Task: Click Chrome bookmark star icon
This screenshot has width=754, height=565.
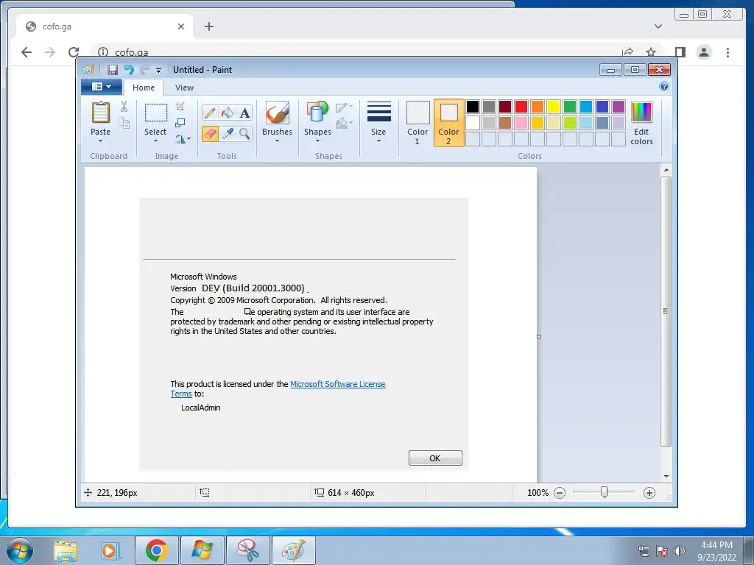Action: pos(651,52)
